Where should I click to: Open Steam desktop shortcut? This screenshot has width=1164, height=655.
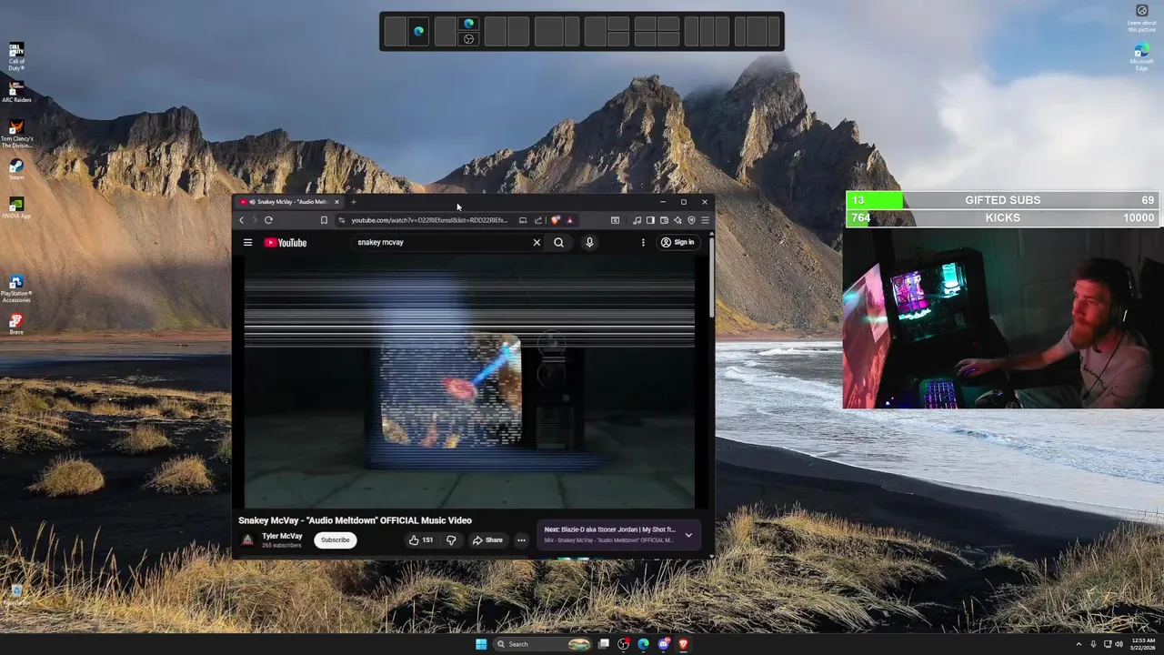pyautogui.click(x=16, y=170)
